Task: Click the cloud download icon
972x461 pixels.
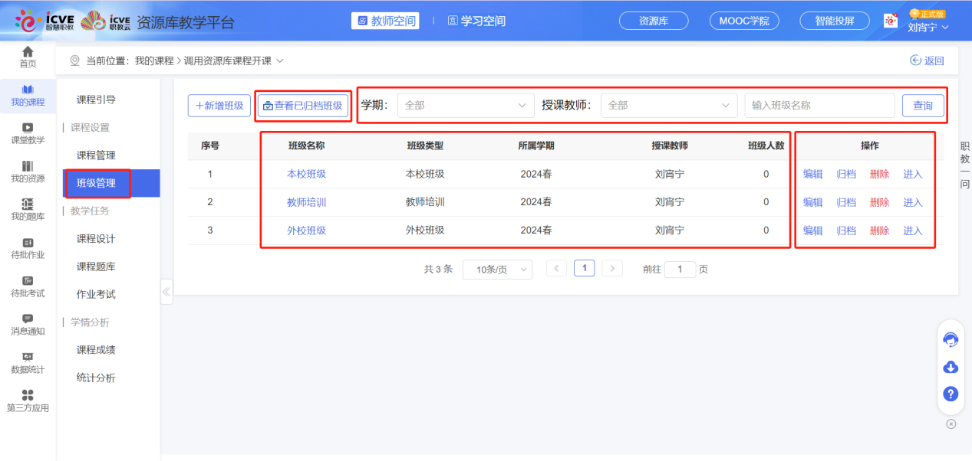Action: tap(950, 367)
